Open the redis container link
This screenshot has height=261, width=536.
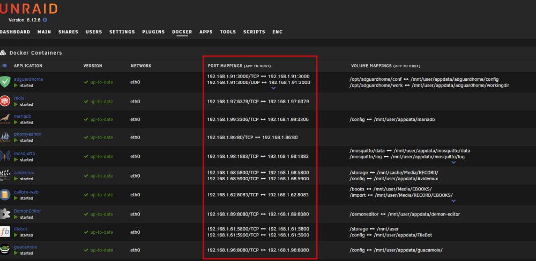(x=19, y=98)
